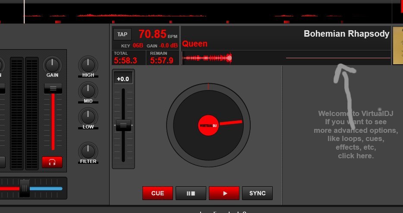Click the 70.85 BPM readout

coord(153,34)
